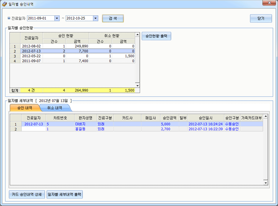Click the 검색 search button
The height and width of the screenshot is (206, 278).
pos(113,18)
